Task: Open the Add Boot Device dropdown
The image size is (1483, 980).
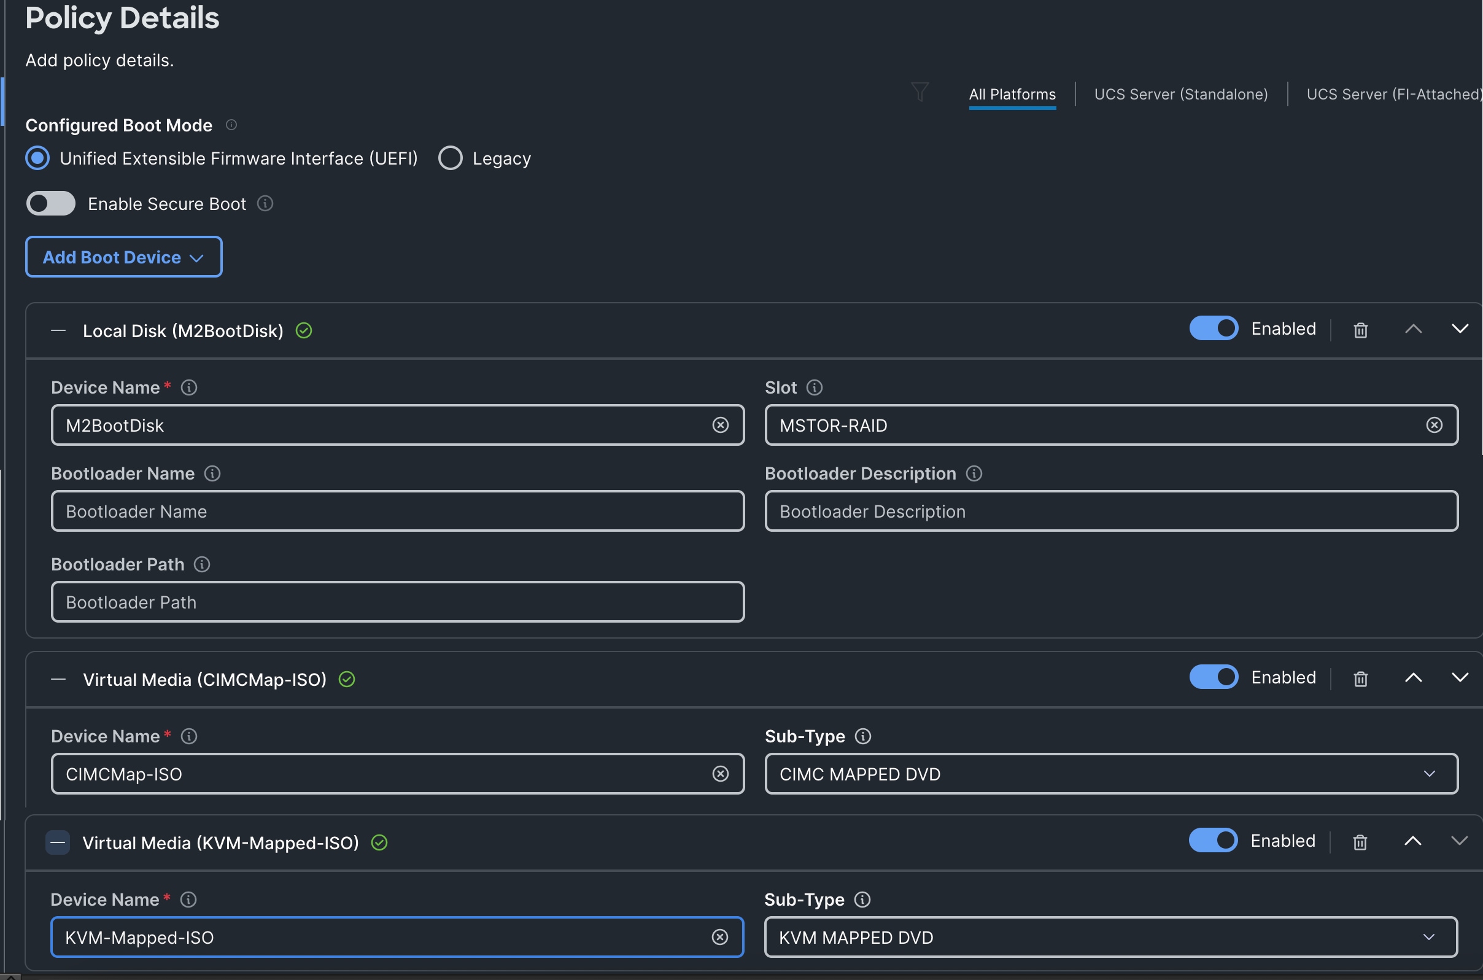Action: pos(124,257)
